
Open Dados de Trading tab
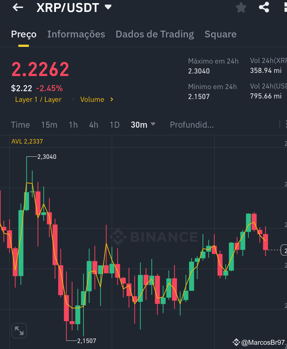[x=155, y=34]
